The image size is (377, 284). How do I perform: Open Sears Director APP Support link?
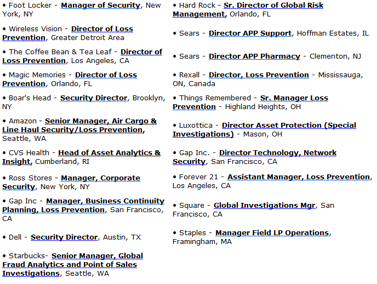pyautogui.click(x=250, y=33)
